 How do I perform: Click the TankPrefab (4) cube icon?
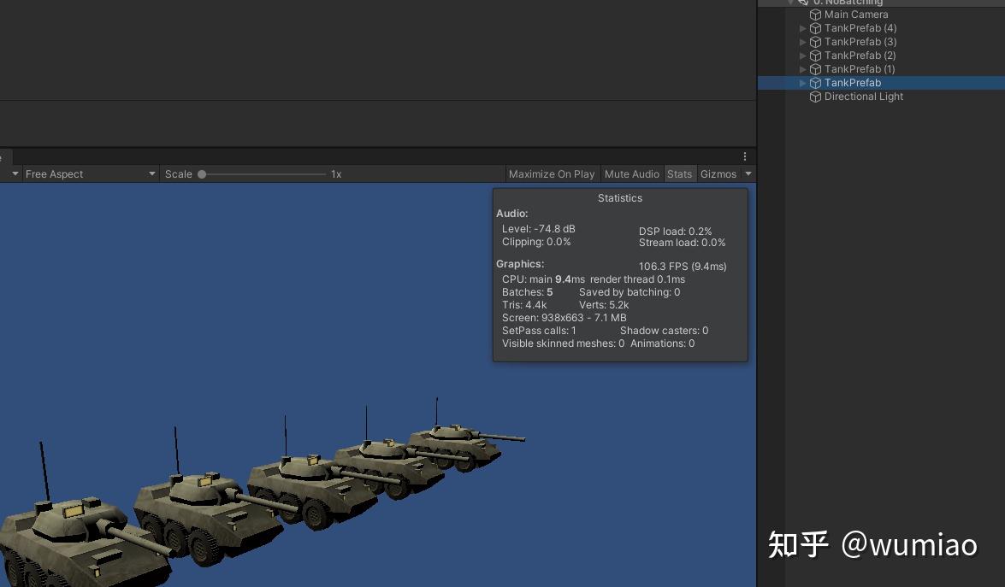(815, 28)
